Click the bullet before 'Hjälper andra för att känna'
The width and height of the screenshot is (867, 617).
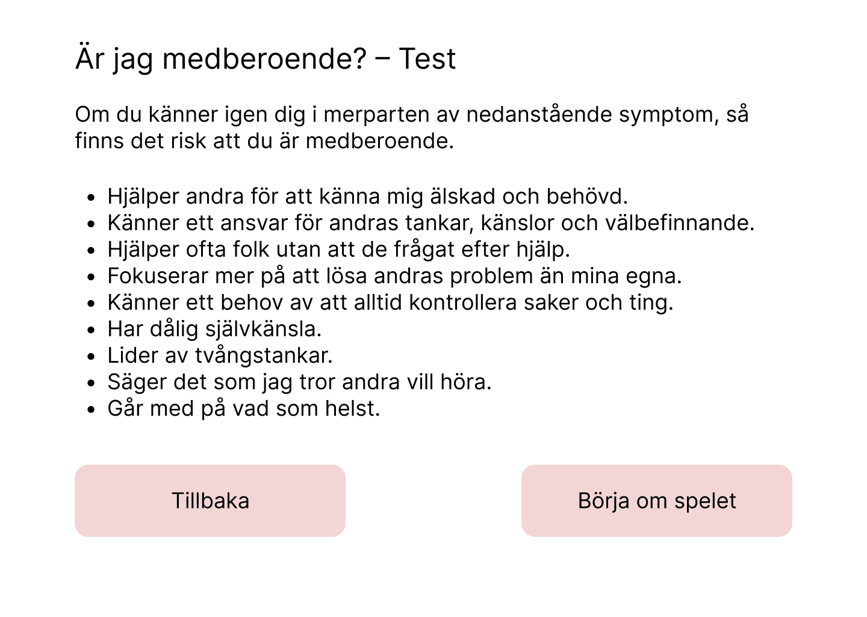point(91,198)
